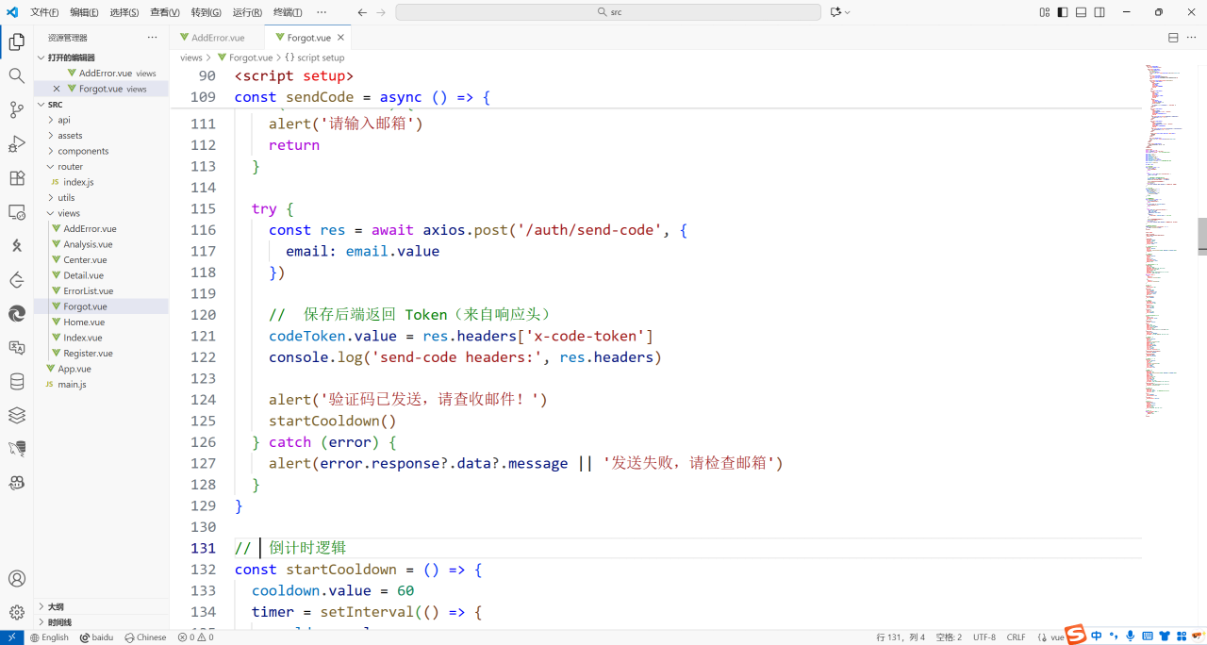Open App.vue in file tree
Viewport: 1207px width, 645px height.
point(101,369)
